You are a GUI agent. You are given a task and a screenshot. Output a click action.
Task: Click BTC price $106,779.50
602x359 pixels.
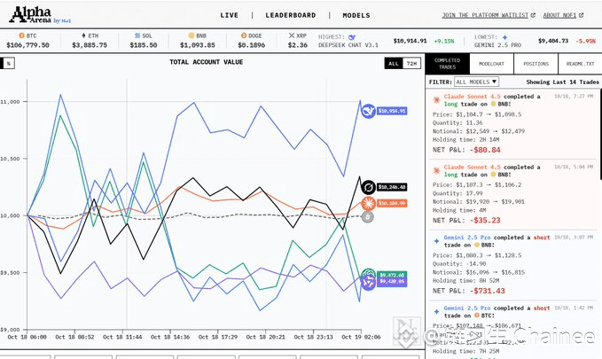(27, 45)
